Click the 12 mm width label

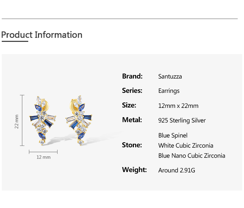point(44,157)
